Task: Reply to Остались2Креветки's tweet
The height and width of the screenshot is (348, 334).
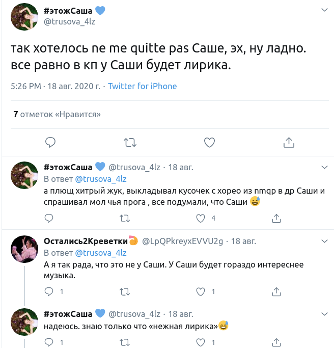Action: pyautogui.click(x=49, y=292)
